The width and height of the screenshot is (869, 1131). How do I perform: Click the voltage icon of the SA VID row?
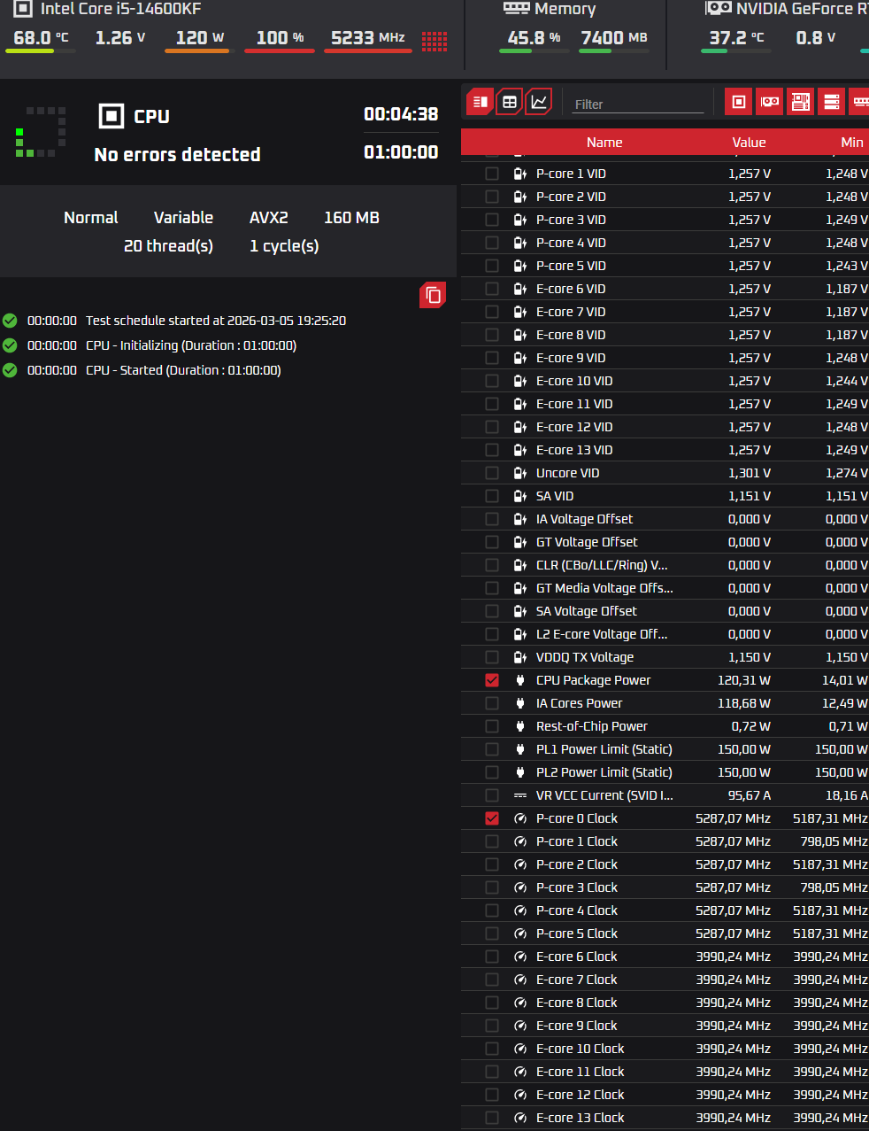click(520, 496)
